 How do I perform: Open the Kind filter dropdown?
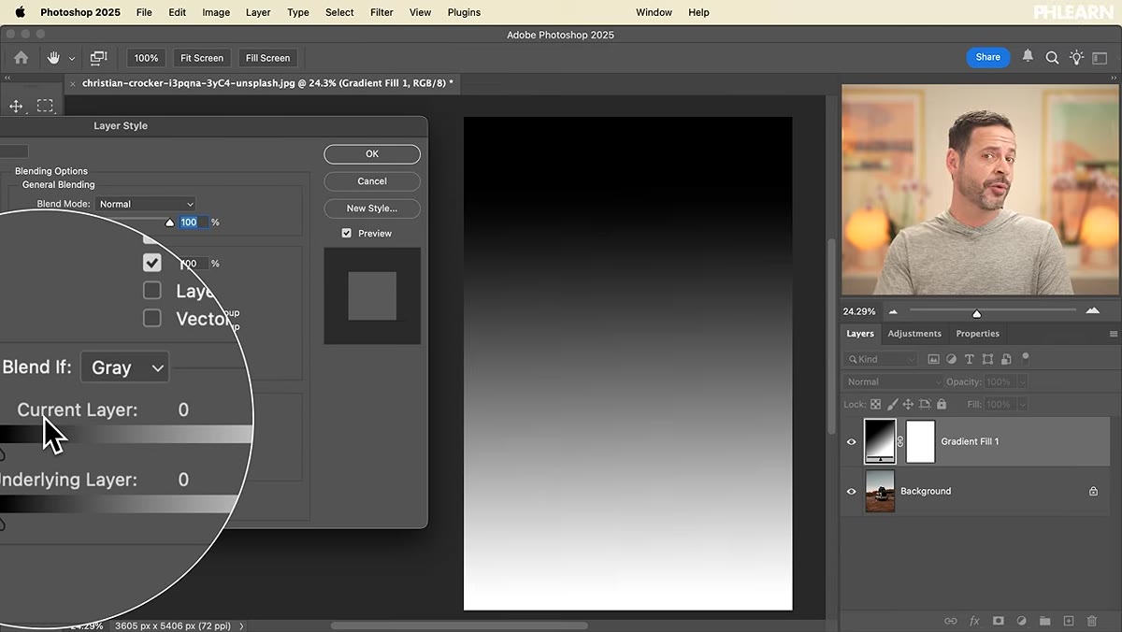(883, 359)
